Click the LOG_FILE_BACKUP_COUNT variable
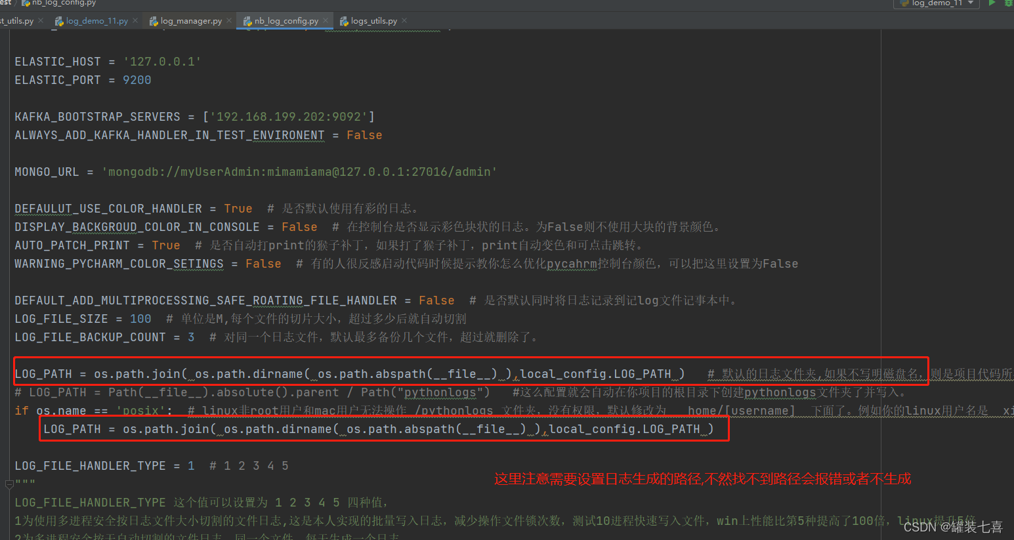The height and width of the screenshot is (540, 1014). [x=90, y=337]
